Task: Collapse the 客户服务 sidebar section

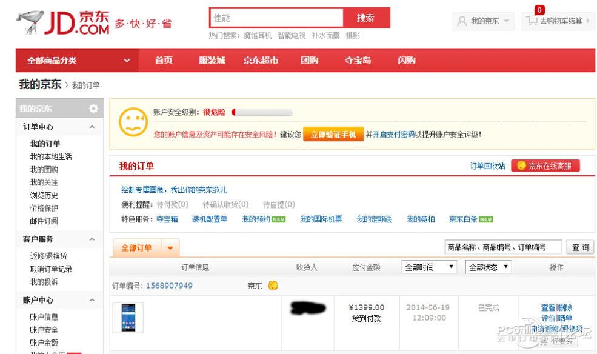Action: tap(92, 239)
